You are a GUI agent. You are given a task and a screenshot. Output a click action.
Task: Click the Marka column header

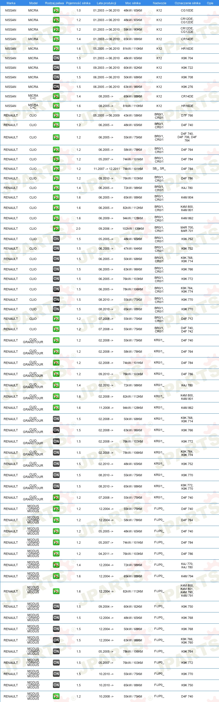click(11, 3)
